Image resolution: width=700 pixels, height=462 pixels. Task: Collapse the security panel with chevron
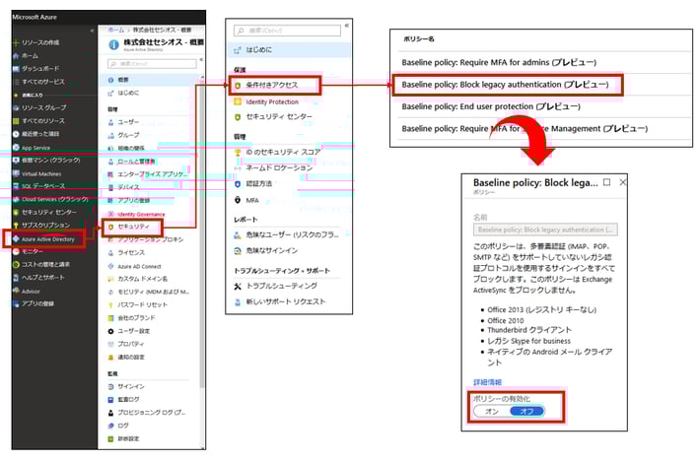(346, 26)
